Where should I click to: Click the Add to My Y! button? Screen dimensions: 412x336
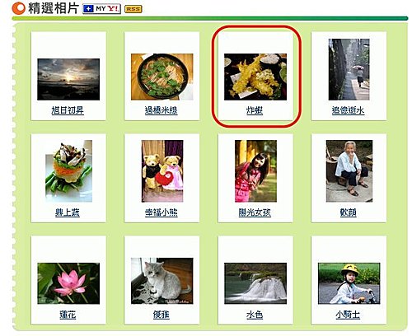click(101, 9)
